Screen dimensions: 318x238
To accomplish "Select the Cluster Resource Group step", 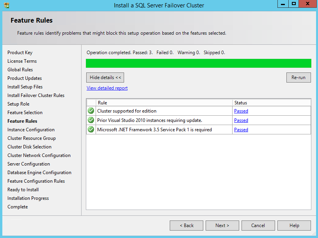I will coord(32,138).
